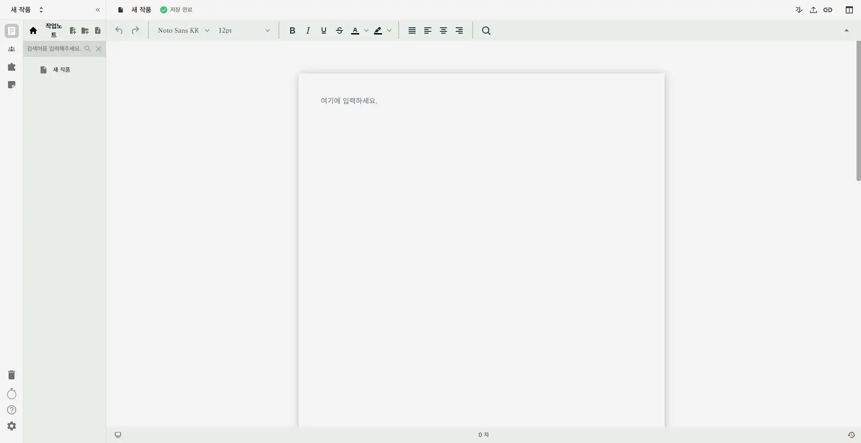Copy link with the chain icon
This screenshot has width=861, height=443.
tap(828, 10)
